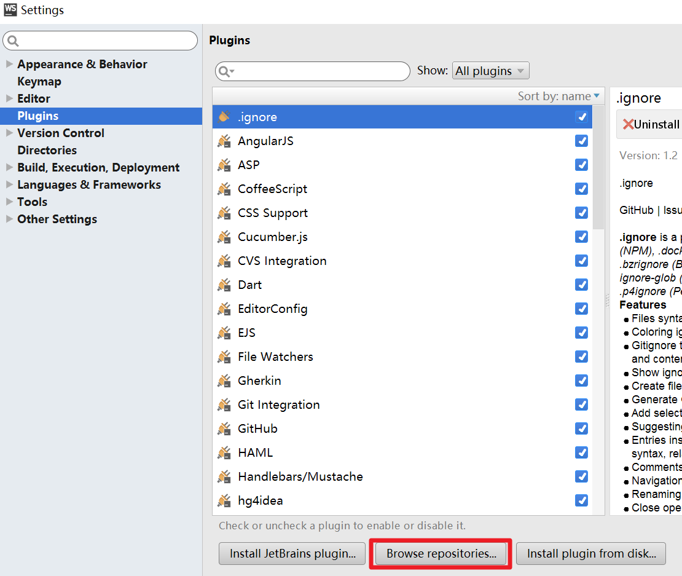Image resolution: width=682 pixels, height=576 pixels.
Task: Click the WebStorm icon in title bar
Action: pos(10,10)
